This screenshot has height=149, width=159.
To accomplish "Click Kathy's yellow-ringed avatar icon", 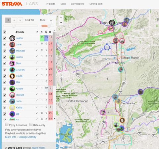I will pyautogui.click(x=12, y=108).
